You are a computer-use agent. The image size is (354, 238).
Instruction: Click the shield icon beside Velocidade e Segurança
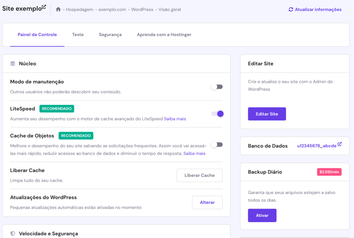pyautogui.click(x=13, y=233)
